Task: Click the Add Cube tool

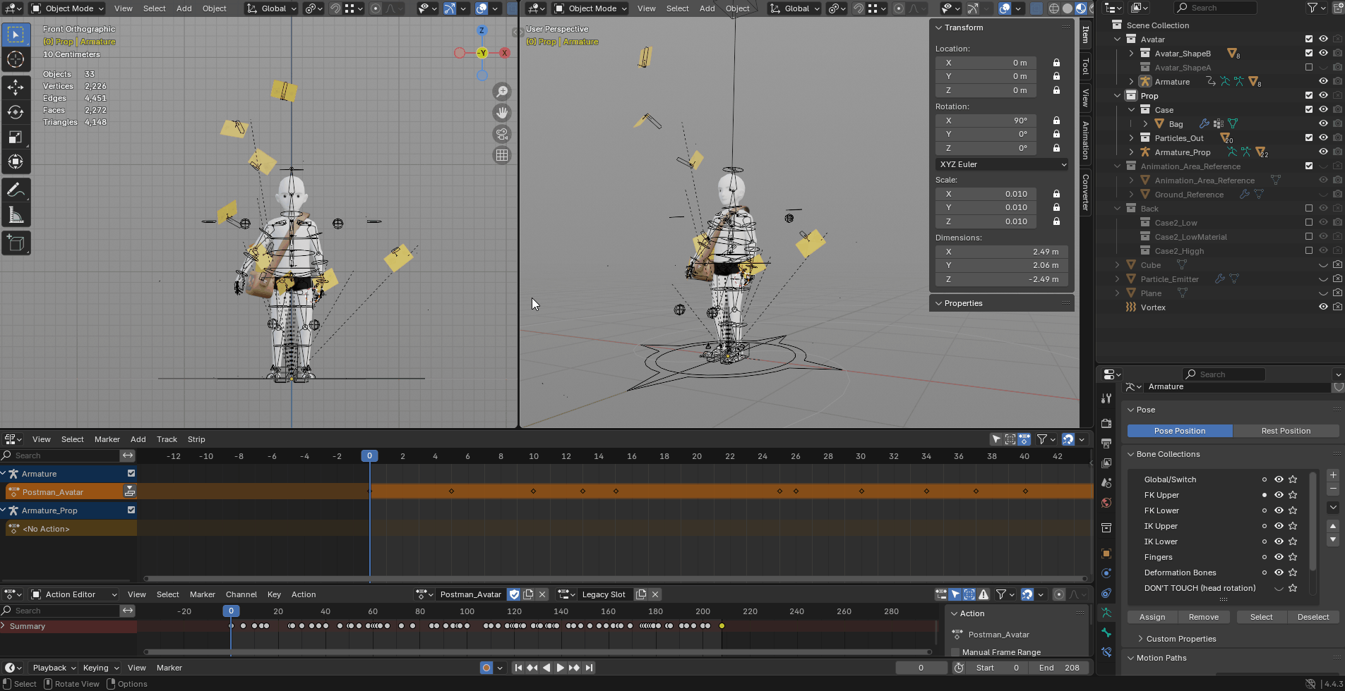Action: [16, 244]
